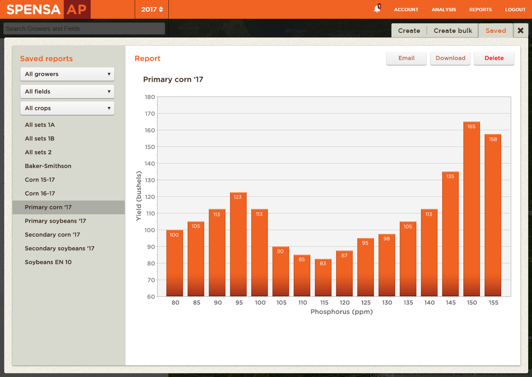
Task: Open the REPORTS menu
Action: pos(480,10)
